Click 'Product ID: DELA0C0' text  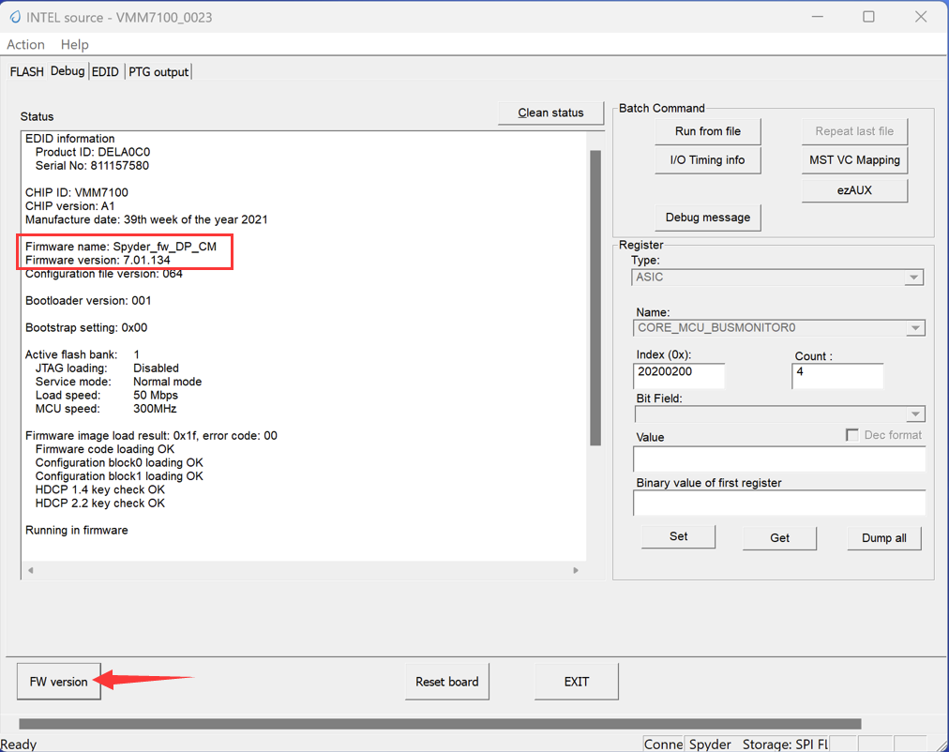pos(93,152)
